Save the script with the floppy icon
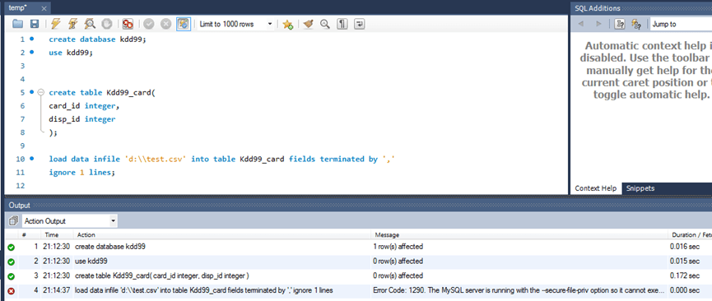This screenshot has width=712, height=301. pos(35,24)
